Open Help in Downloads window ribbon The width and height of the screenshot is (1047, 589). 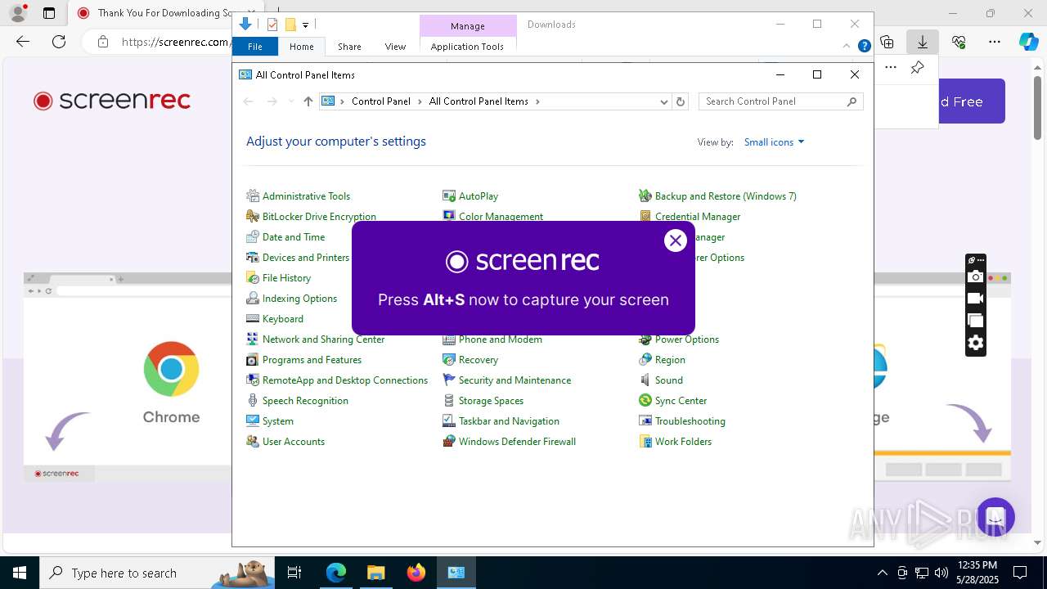tap(864, 47)
